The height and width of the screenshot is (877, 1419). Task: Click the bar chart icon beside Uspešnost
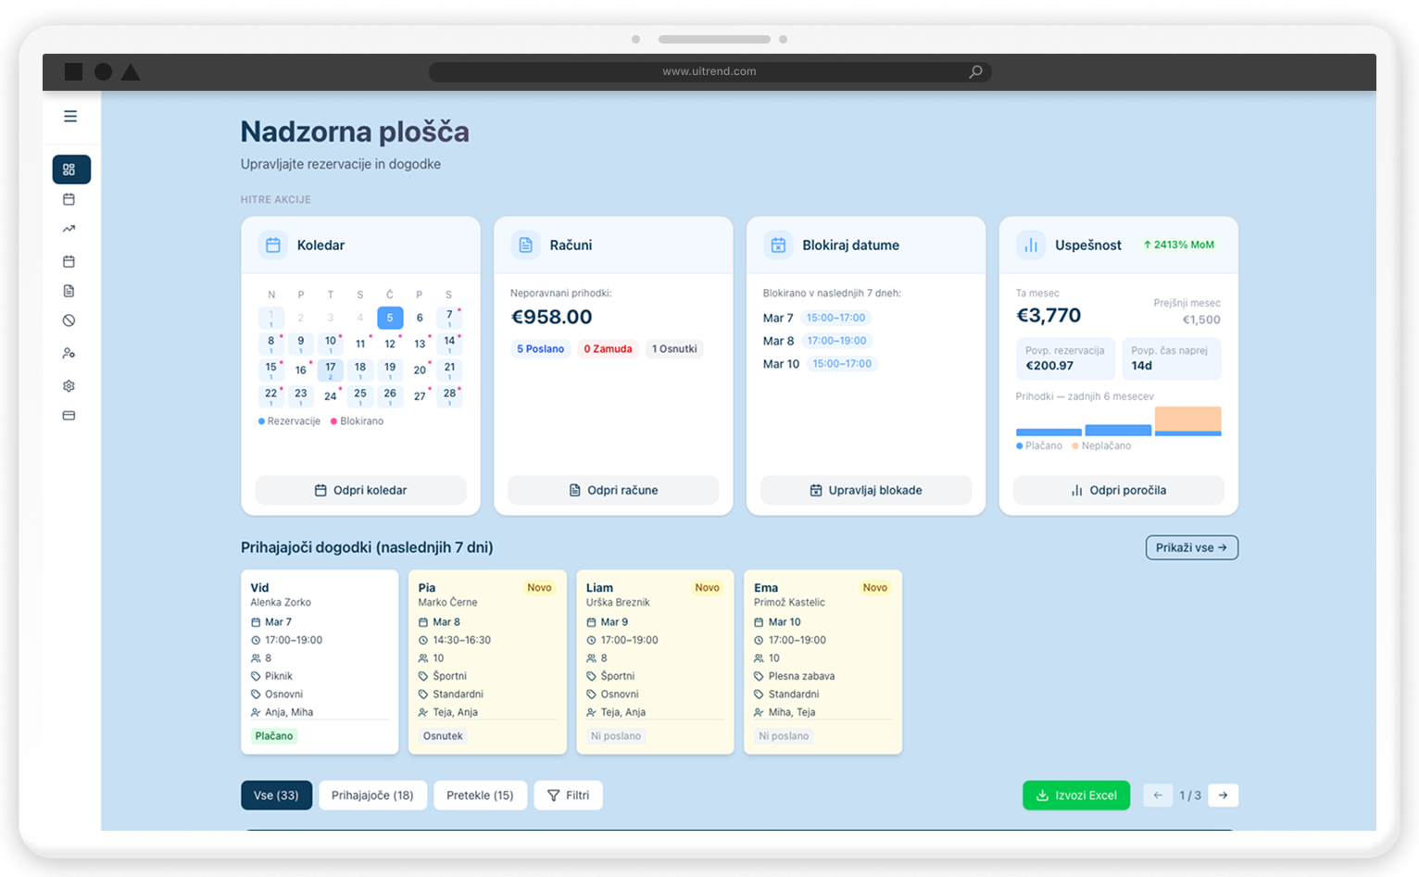click(x=1030, y=245)
